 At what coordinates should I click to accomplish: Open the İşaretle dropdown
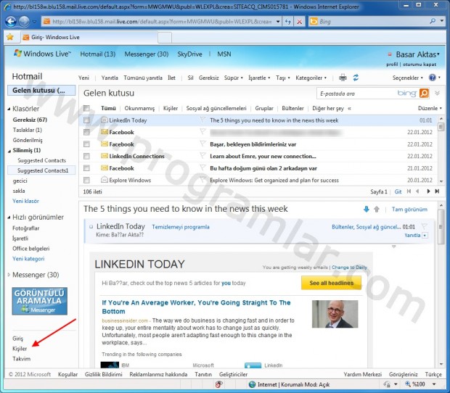coord(259,78)
